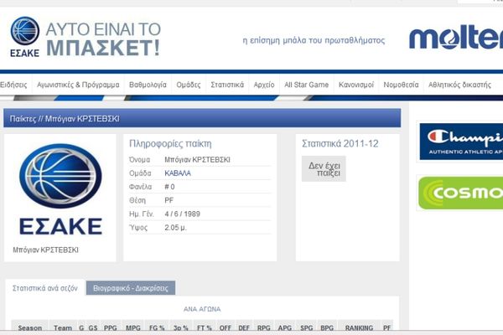Screen dimensions: 503x335
Task: Click the jersey number # 0
Action: pyautogui.click(x=169, y=187)
